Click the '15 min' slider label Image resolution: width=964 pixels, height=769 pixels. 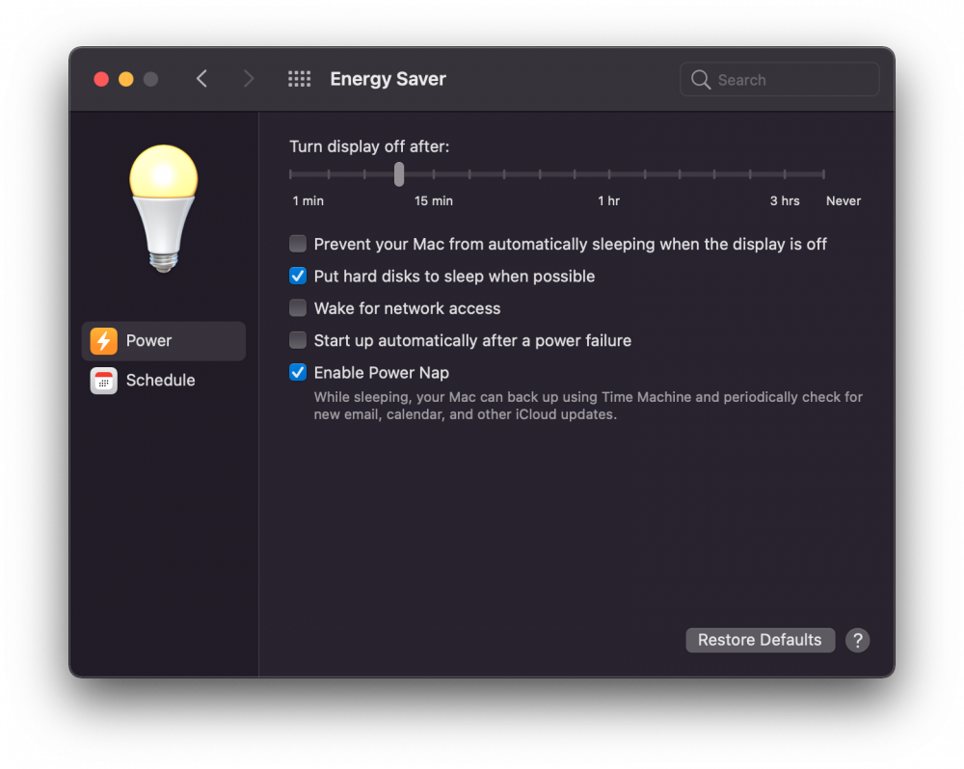tap(434, 201)
